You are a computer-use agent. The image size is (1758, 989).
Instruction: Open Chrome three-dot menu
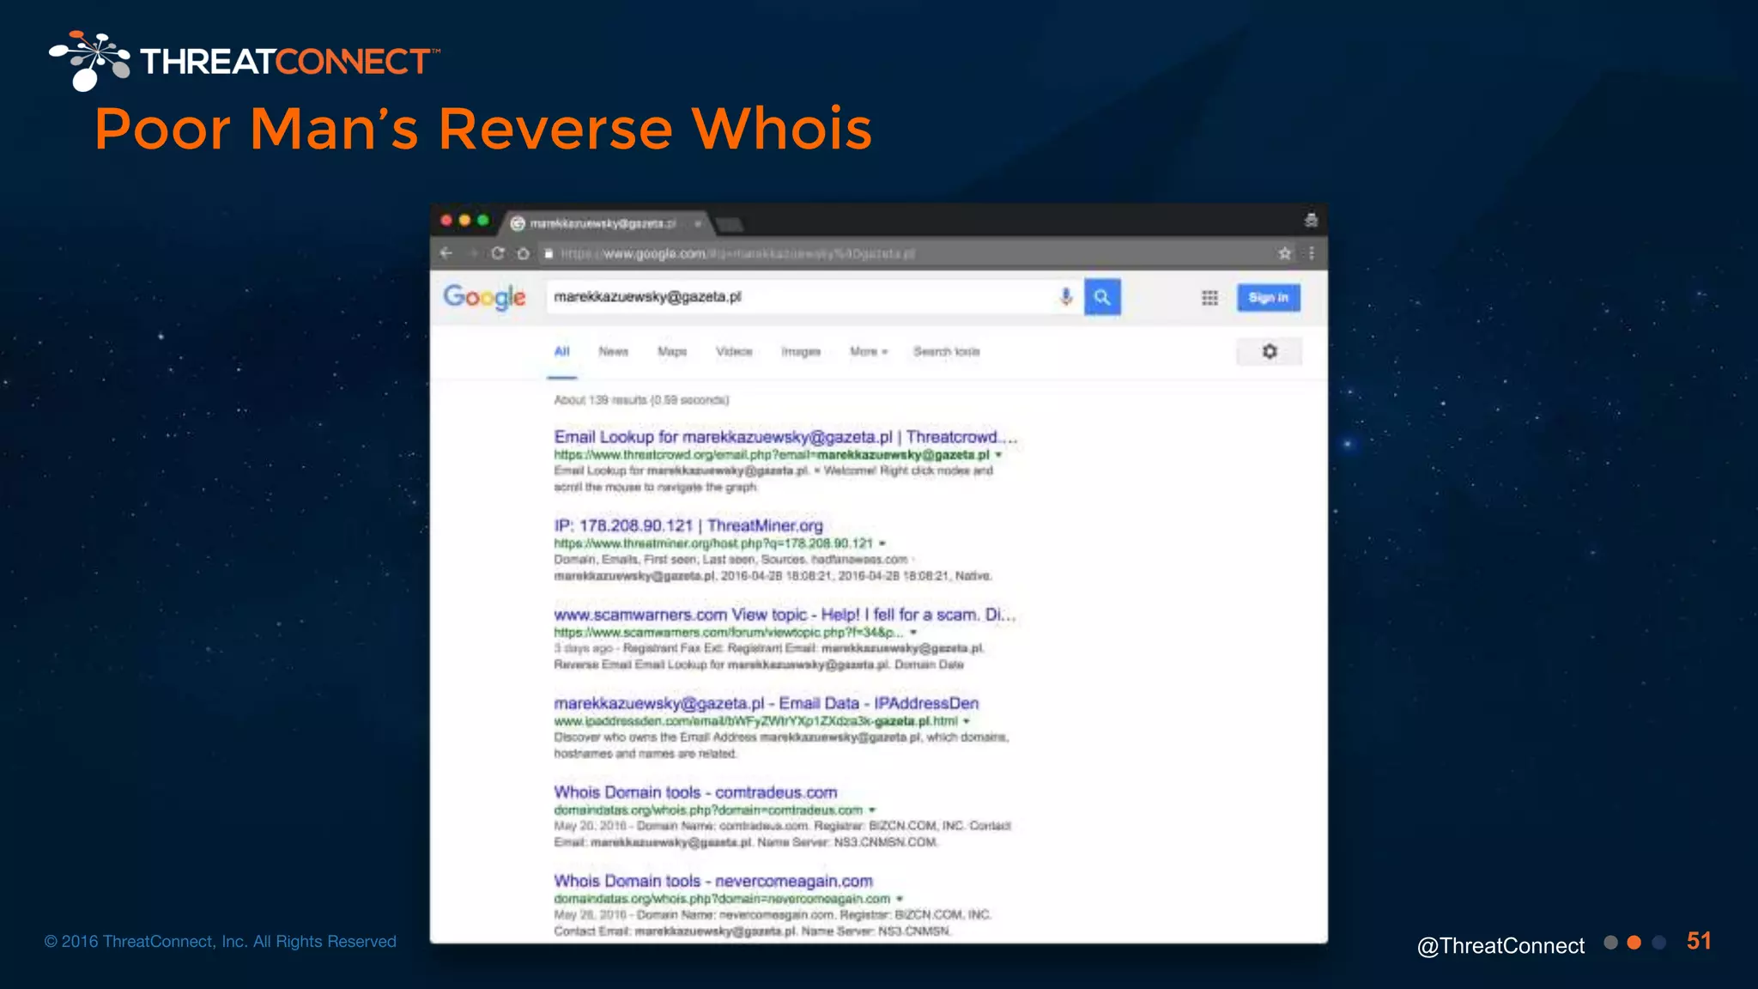pyautogui.click(x=1311, y=253)
